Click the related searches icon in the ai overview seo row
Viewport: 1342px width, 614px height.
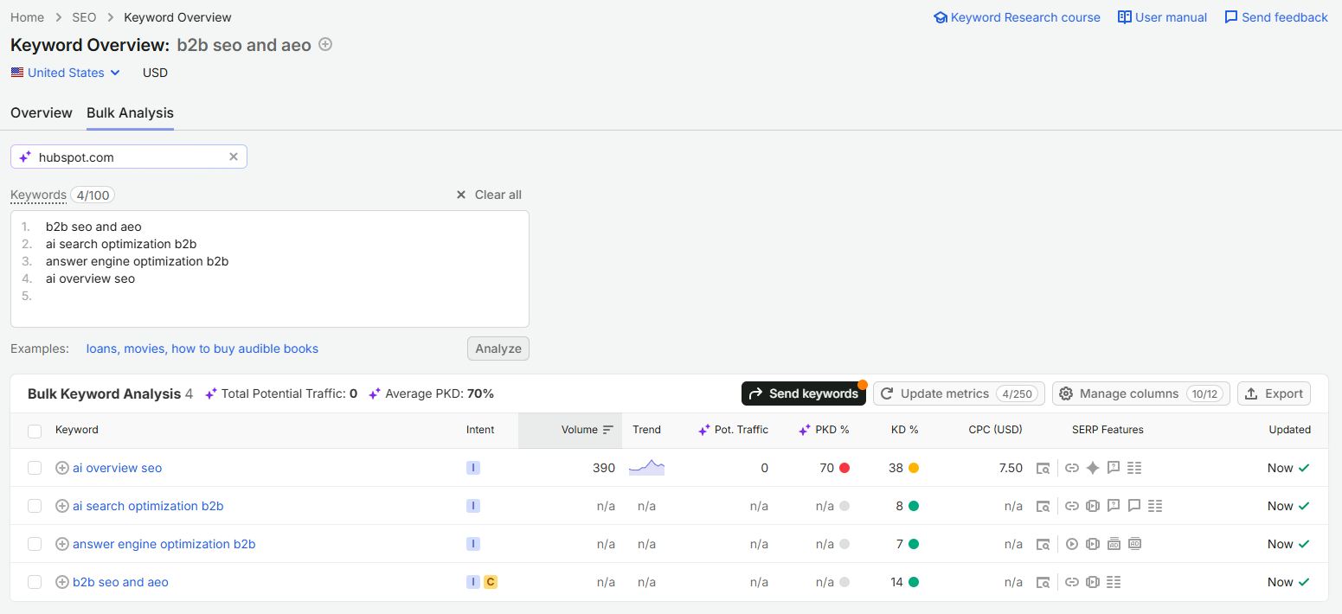1134,468
